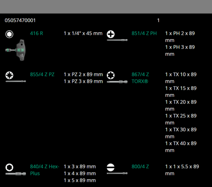Click the TORX bit image below the lobe icon
Viewport: 212px width, 187px height.
pyautogui.click(x=117, y=82)
